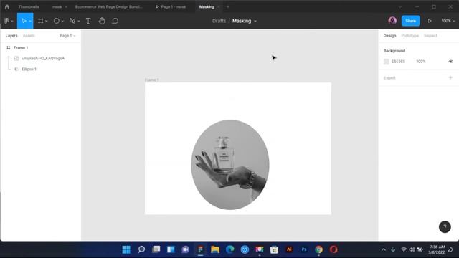Viewport: 459px width, 258px height.
Task: Switch to the Design tab
Action: (389, 36)
